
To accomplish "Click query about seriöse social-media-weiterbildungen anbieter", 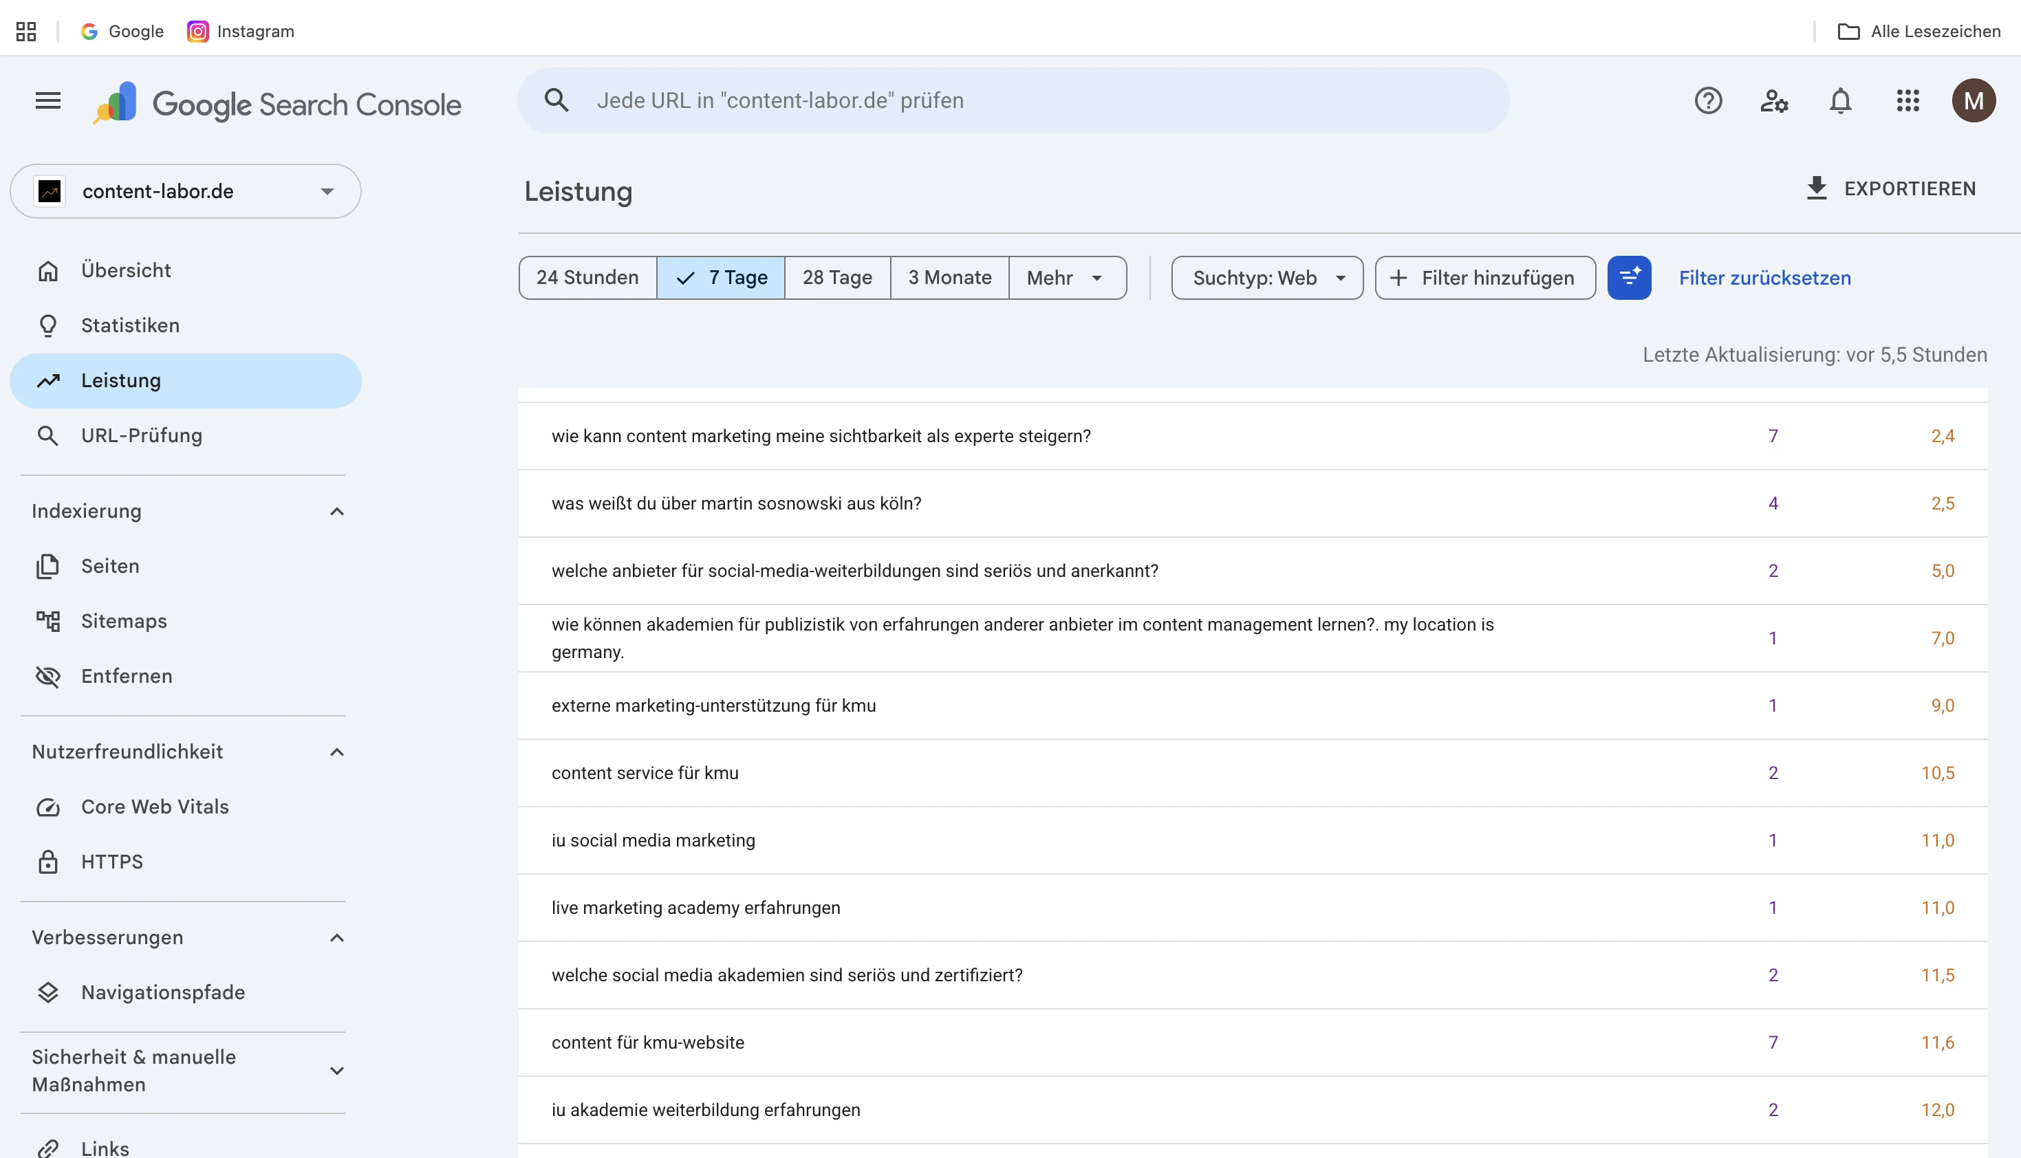I will [855, 571].
